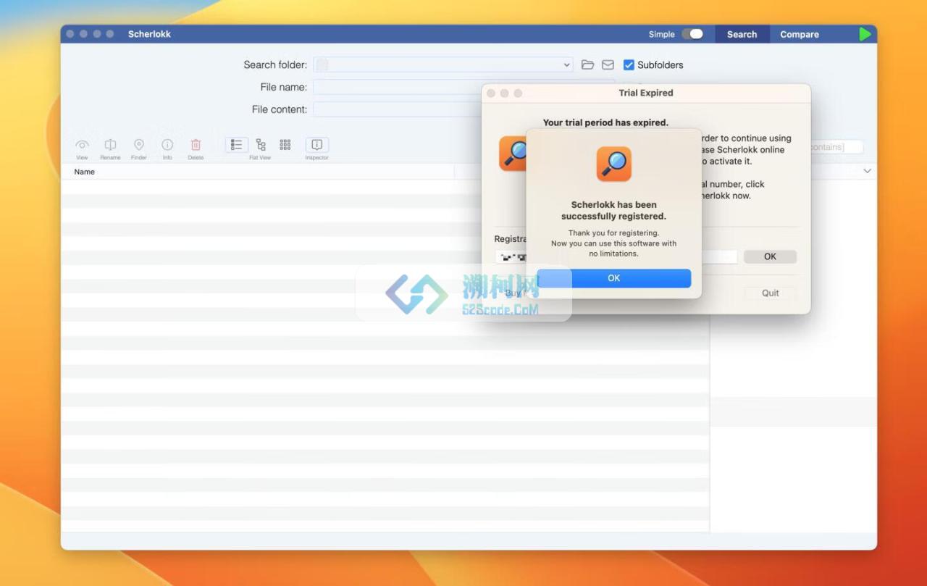Select the tree view icon
The image size is (927, 586).
coord(261,145)
